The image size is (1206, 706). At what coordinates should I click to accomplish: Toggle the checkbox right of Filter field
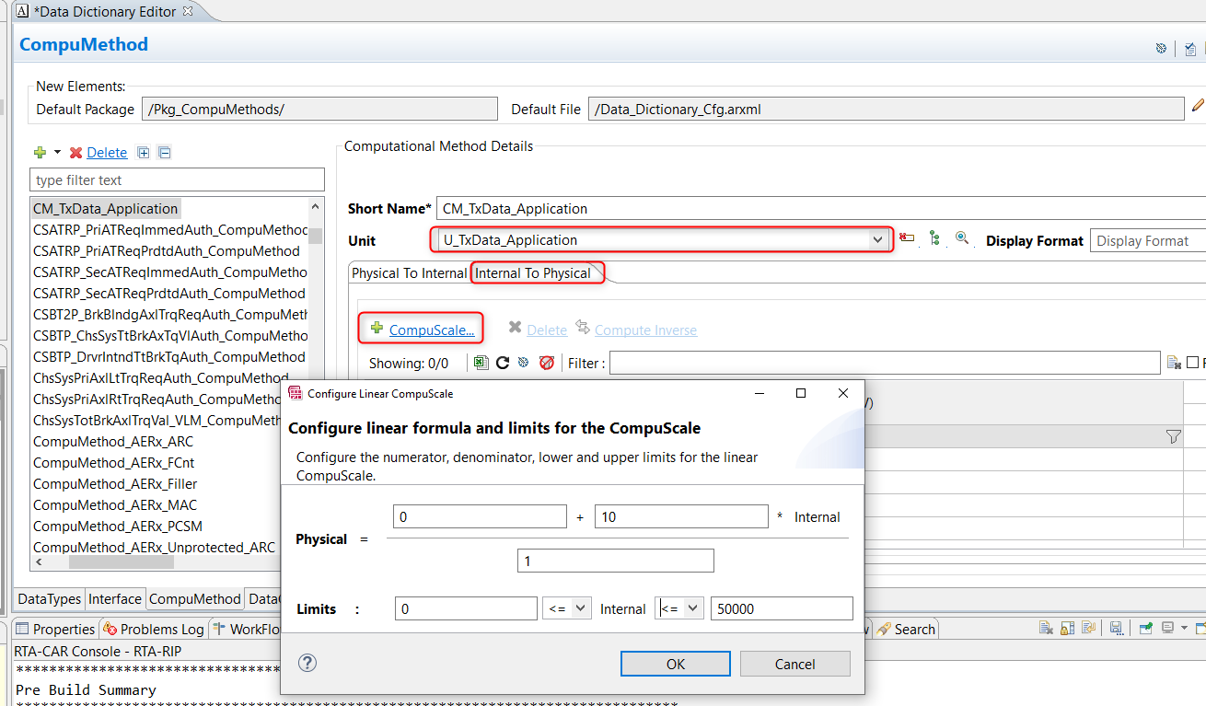(x=1193, y=363)
